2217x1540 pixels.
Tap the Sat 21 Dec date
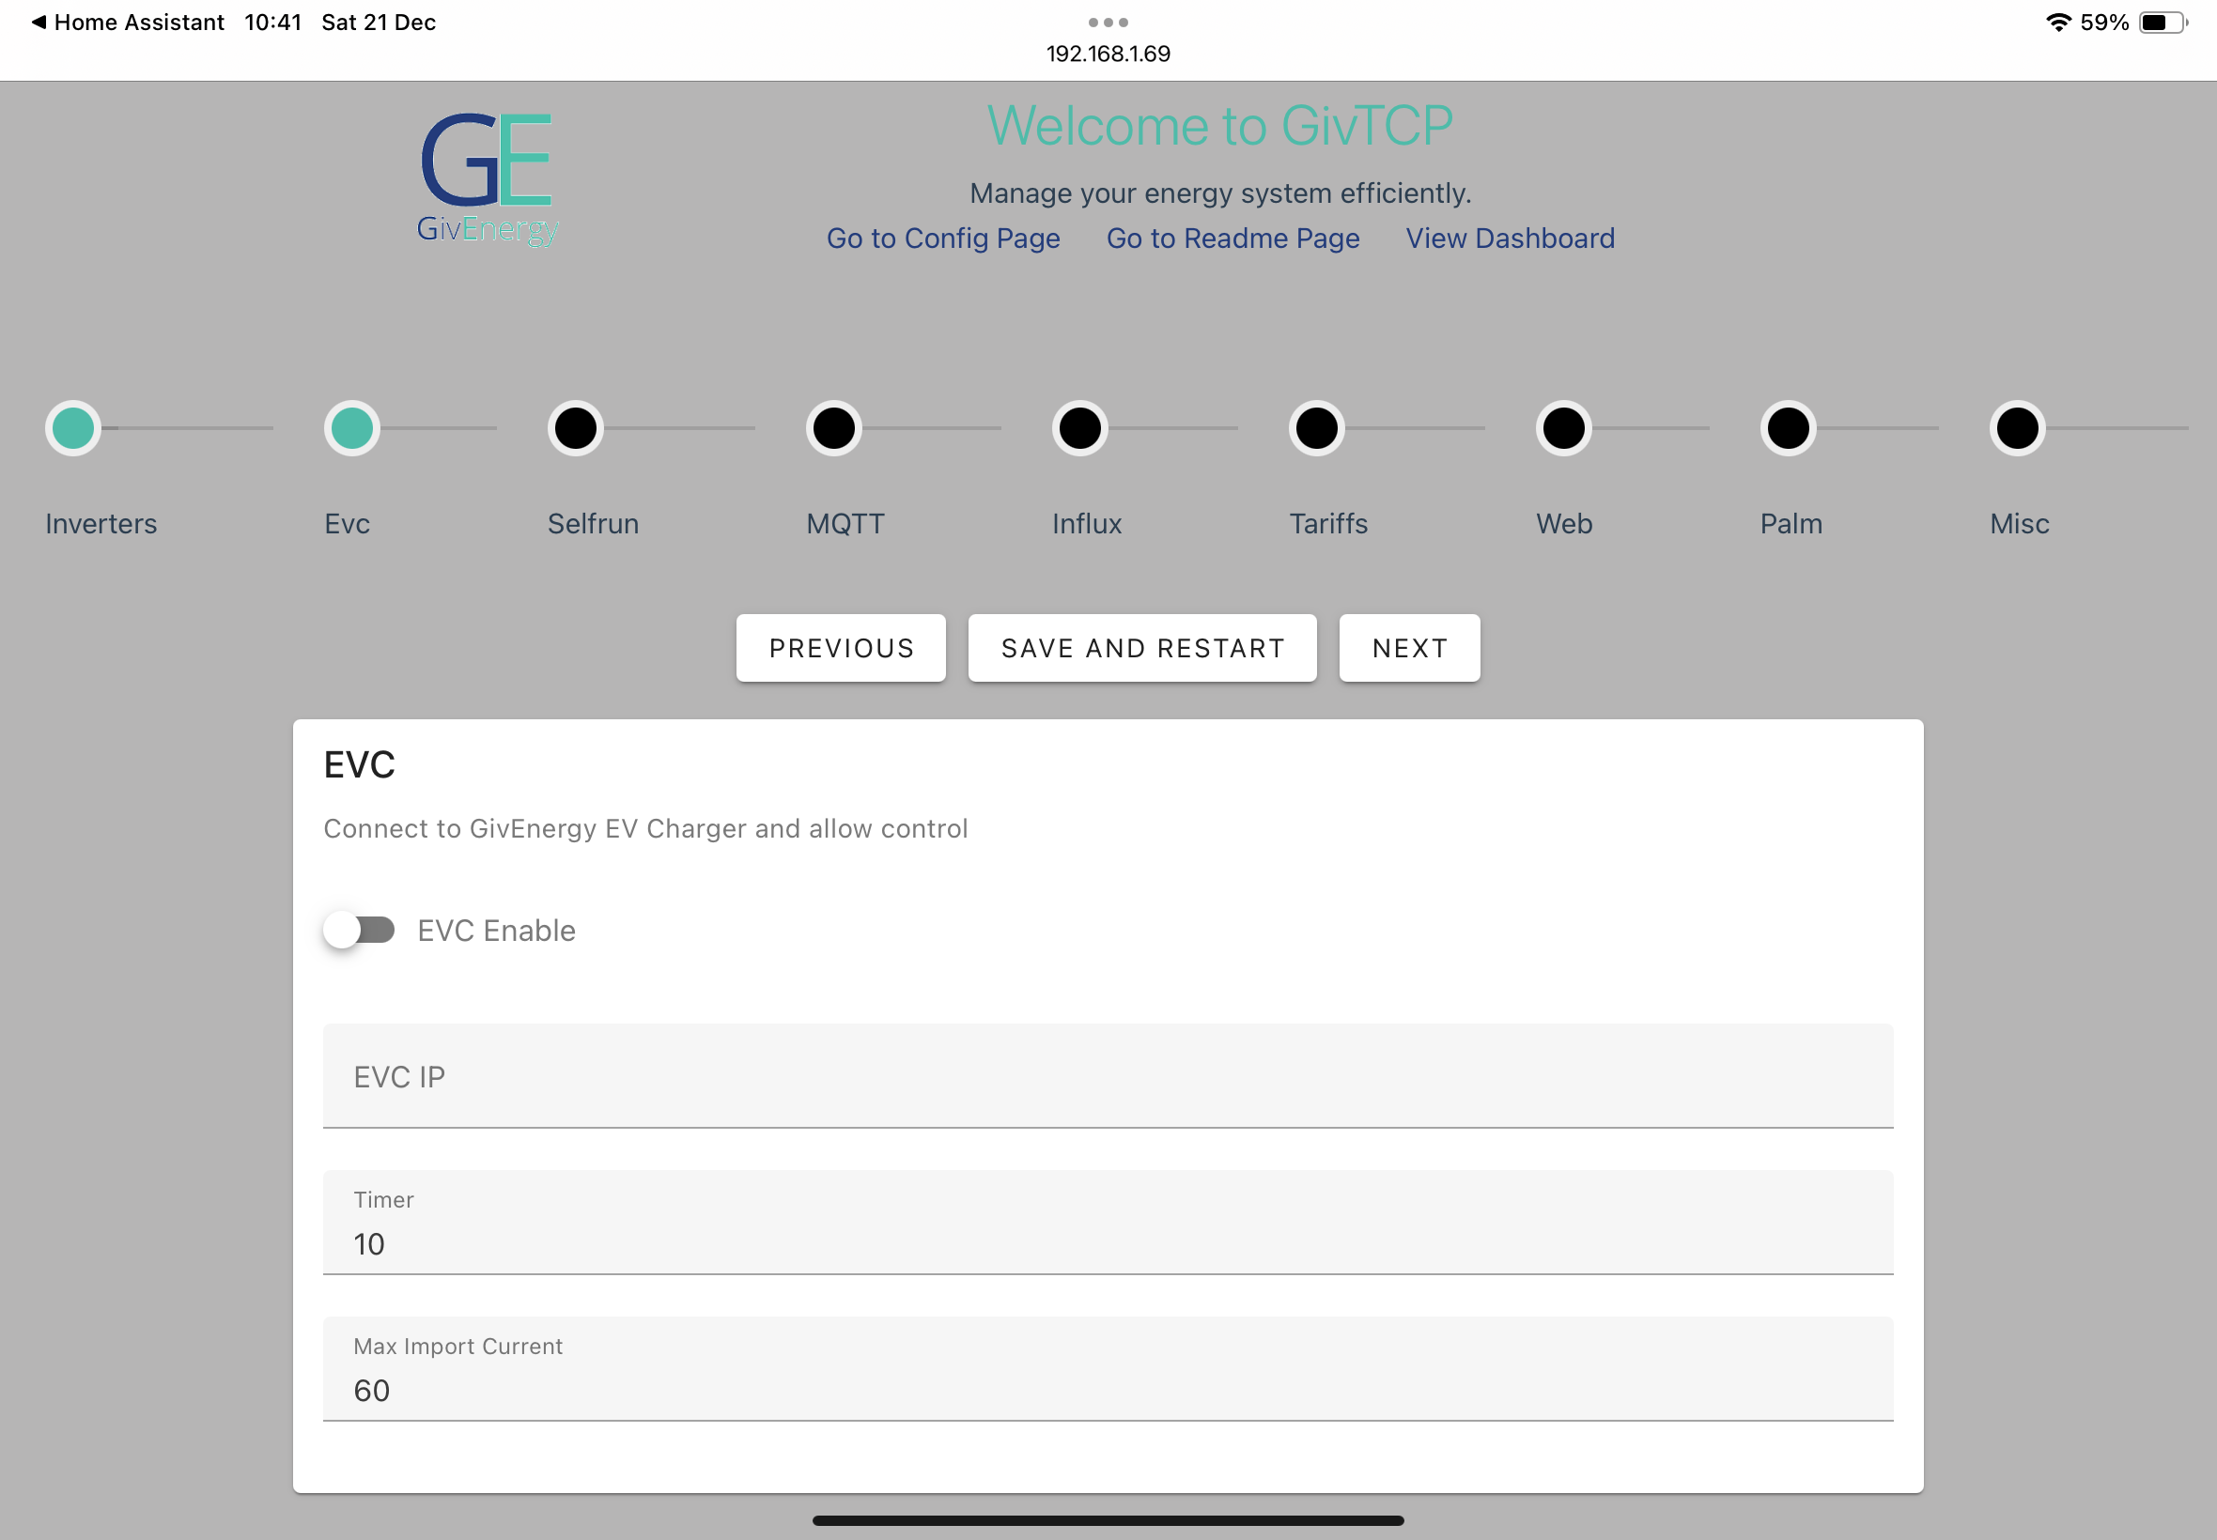(x=379, y=23)
